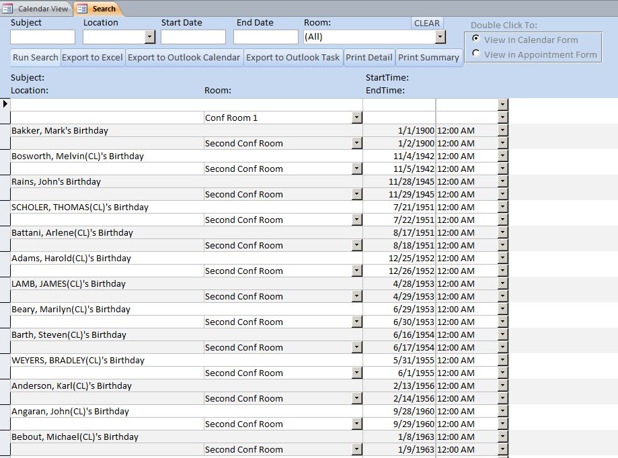Open time dropdown for 2/14/1956 end time
The width and height of the screenshot is (618, 458).
click(x=502, y=398)
